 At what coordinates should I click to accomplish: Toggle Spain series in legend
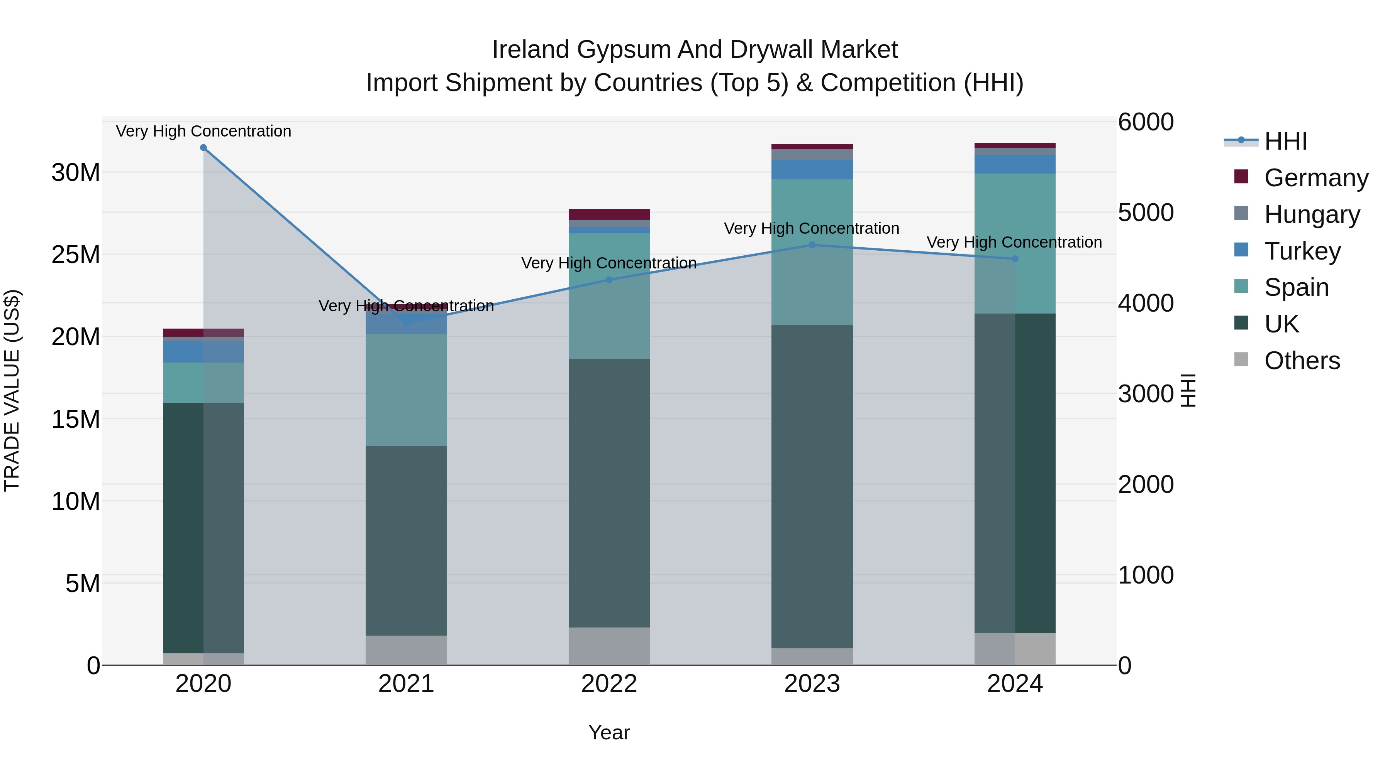point(1281,287)
